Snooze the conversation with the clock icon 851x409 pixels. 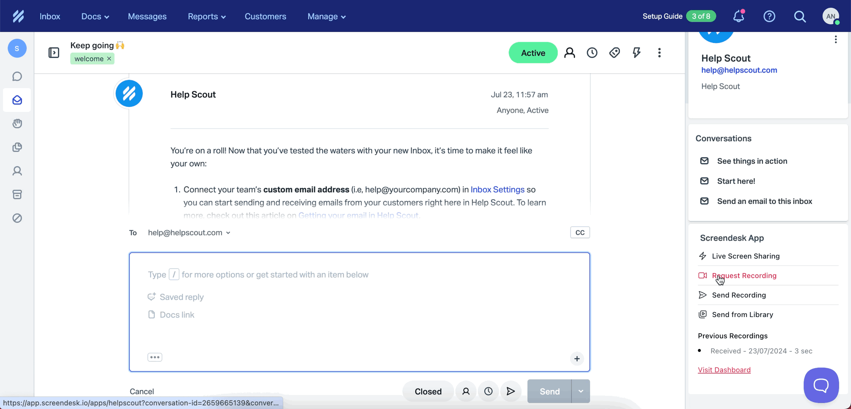pyautogui.click(x=592, y=52)
